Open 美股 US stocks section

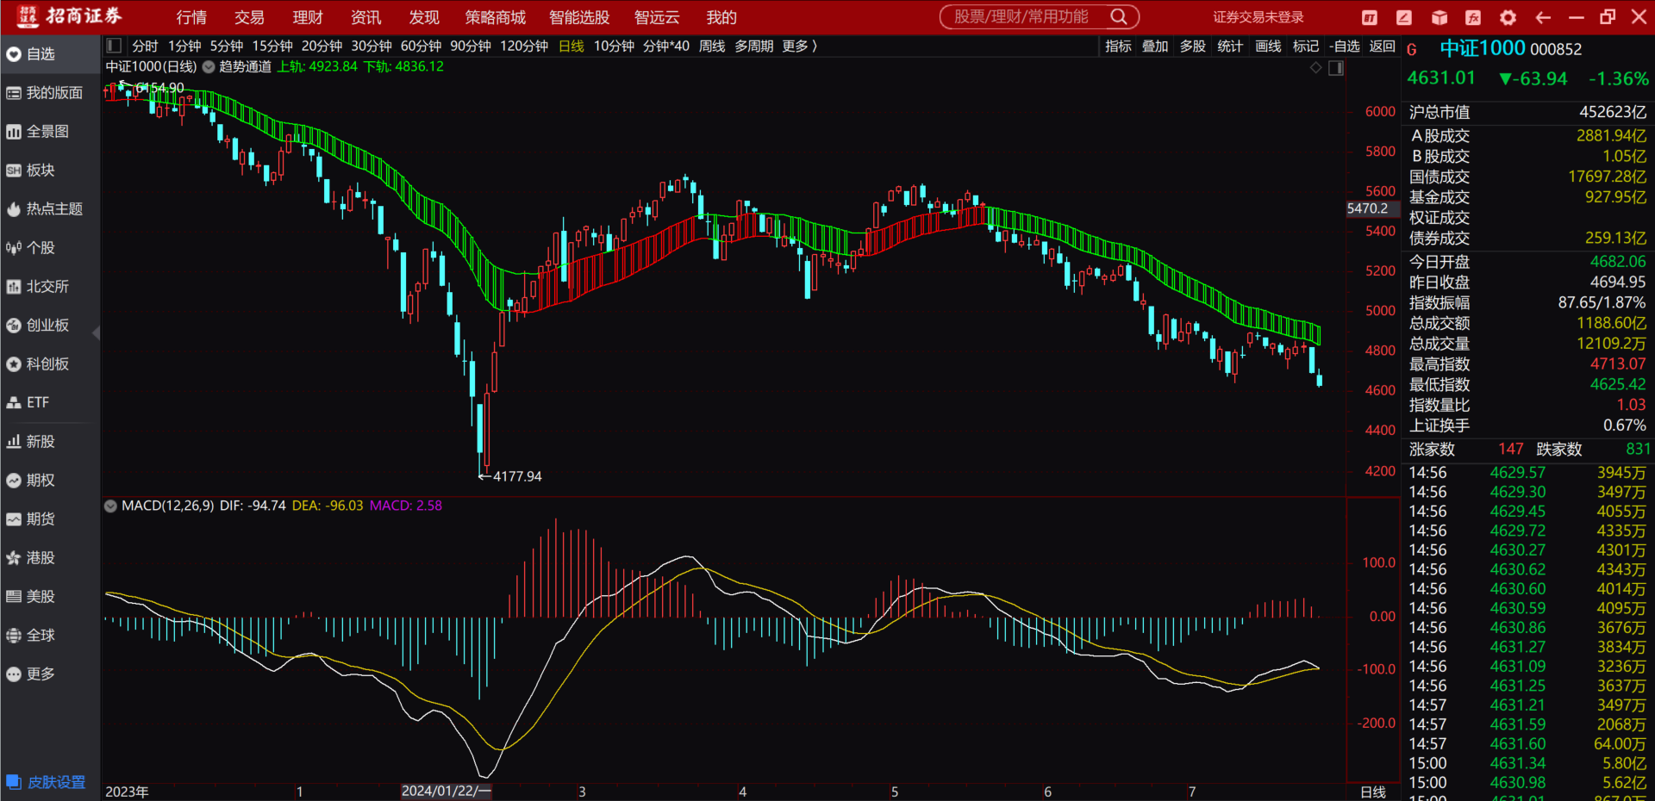(50, 597)
